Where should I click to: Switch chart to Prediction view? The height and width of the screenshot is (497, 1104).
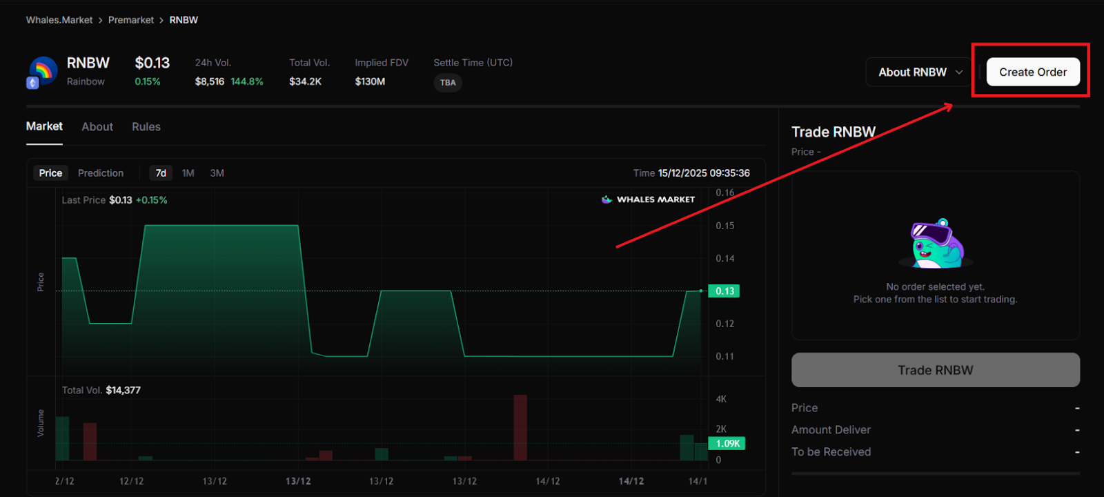(x=101, y=173)
